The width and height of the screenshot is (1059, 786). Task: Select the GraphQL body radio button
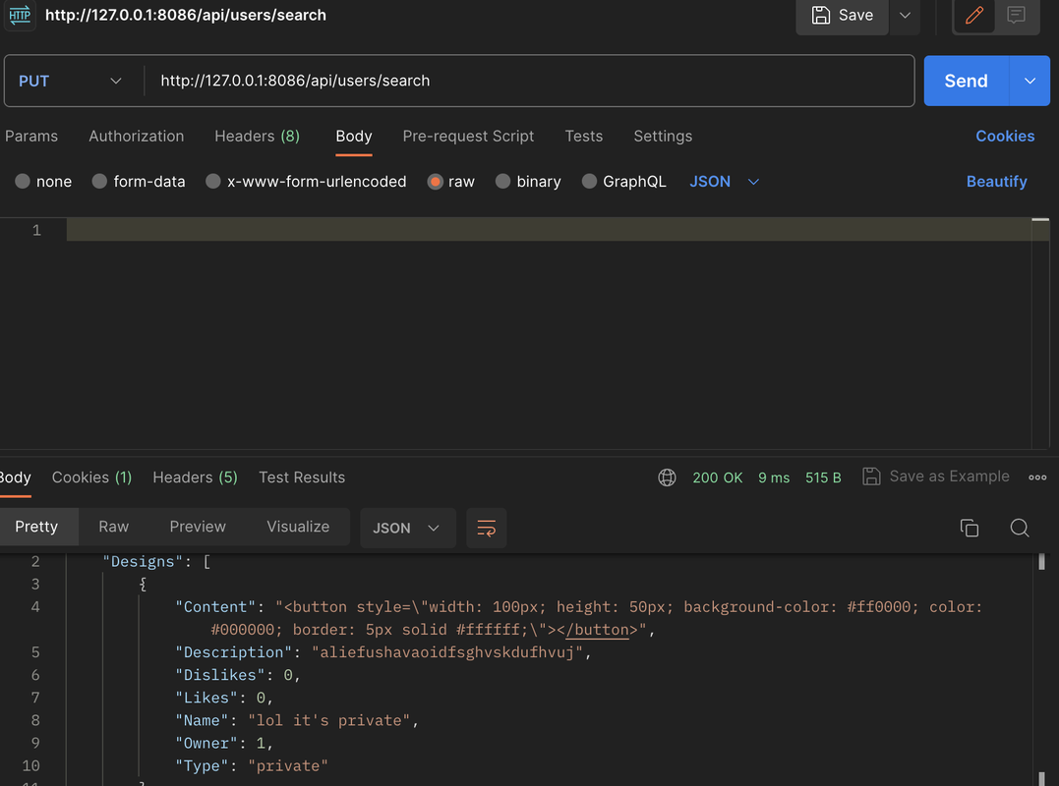(589, 182)
